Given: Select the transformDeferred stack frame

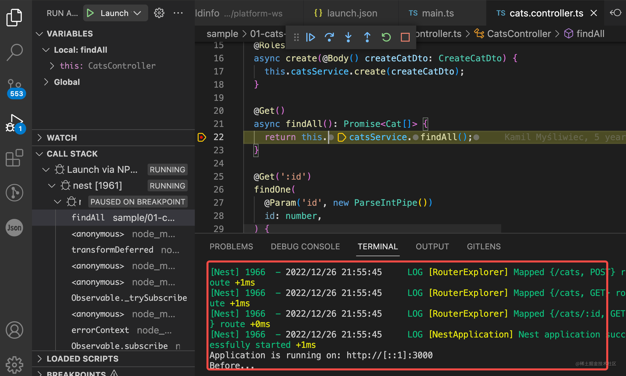Looking at the screenshot, I should [113, 250].
